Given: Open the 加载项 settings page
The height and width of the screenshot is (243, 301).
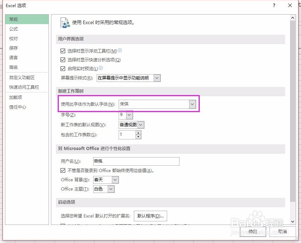Looking at the screenshot, I should coord(15,97).
